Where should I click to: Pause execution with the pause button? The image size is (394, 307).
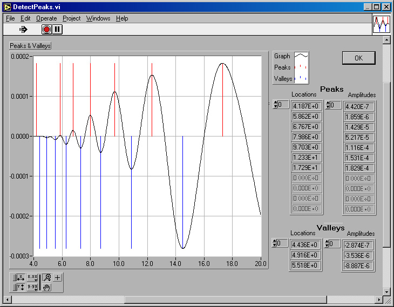point(57,29)
